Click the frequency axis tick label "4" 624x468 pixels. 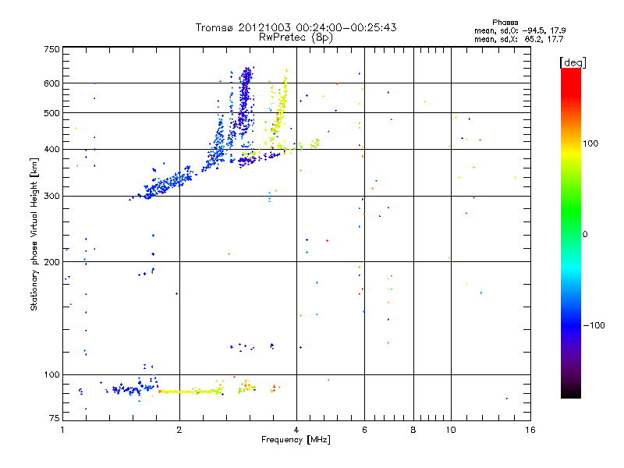point(296,430)
